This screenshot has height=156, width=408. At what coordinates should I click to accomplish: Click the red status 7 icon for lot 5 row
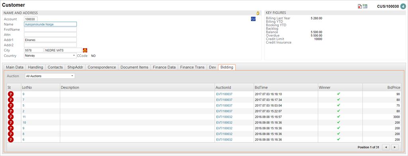(11, 105)
